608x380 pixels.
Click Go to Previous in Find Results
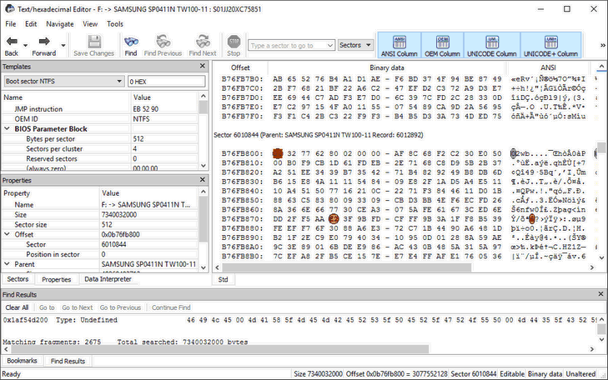120,307
